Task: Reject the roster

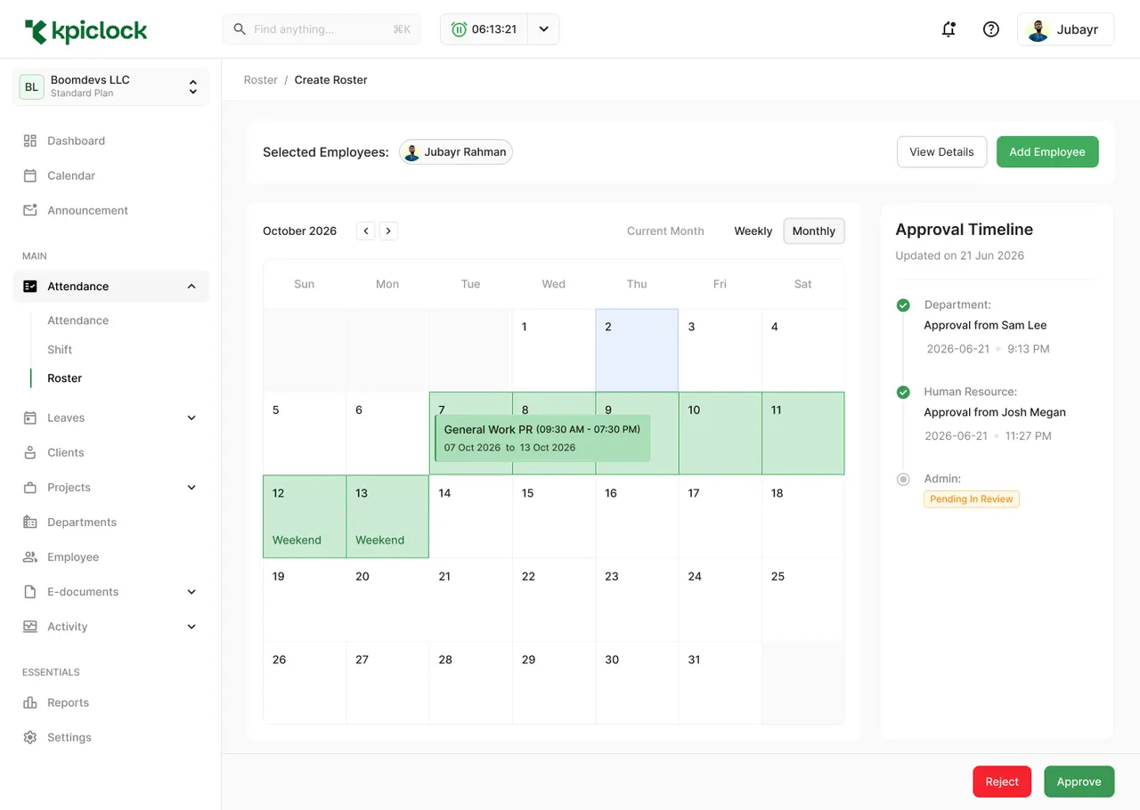Action: point(1002,782)
